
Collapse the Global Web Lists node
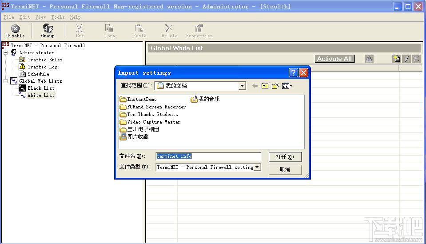(x=5, y=81)
